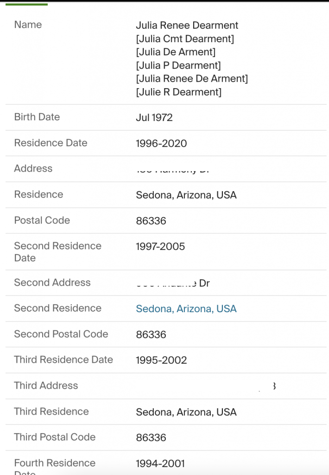This screenshot has height=475, width=329.
Task: Click the Julie R Dearment alias
Action: click(178, 92)
